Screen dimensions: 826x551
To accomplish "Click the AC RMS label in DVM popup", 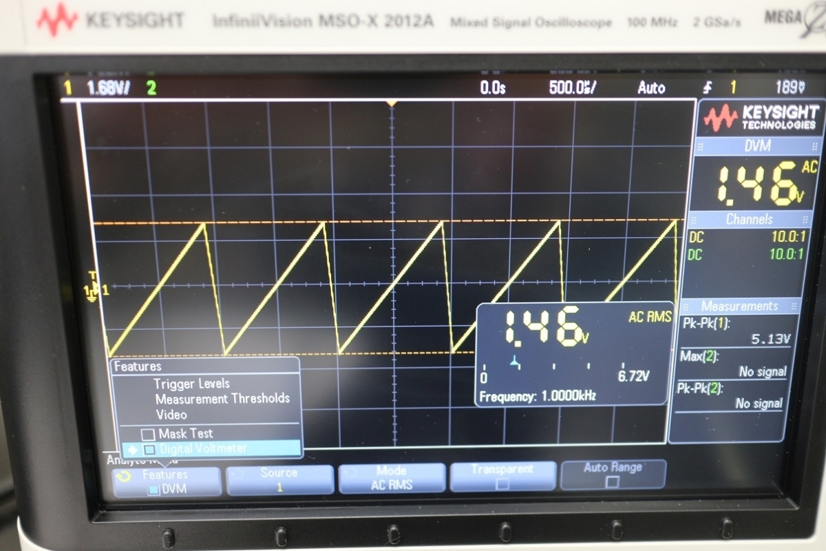I will [x=648, y=317].
